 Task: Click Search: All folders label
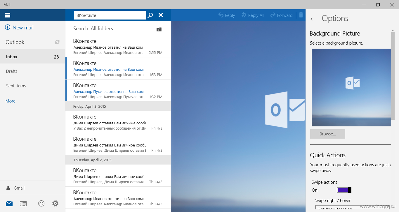[x=93, y=29]
